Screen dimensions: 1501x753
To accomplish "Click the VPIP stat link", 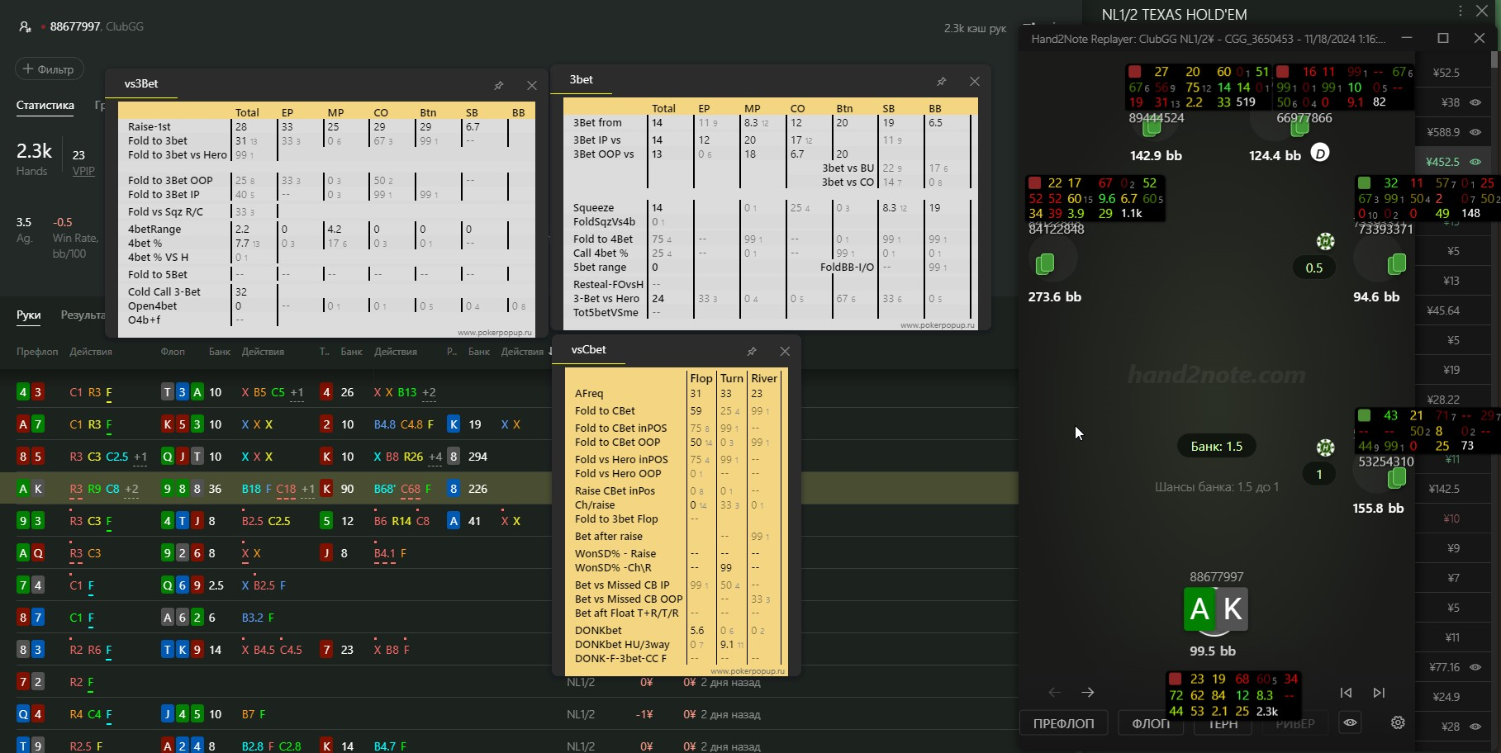I will (83, 171).
